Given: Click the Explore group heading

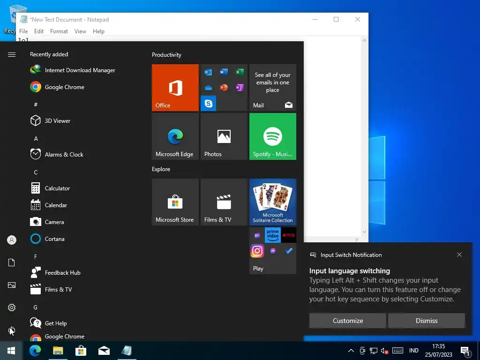Looking at the screenshot, I should (x=161, y=169).
